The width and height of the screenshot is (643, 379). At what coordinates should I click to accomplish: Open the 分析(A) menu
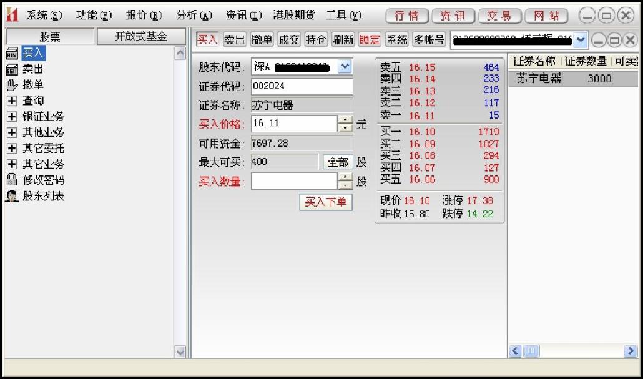point(194,16)
